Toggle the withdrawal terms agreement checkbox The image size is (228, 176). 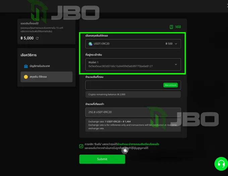click(81, 146)
